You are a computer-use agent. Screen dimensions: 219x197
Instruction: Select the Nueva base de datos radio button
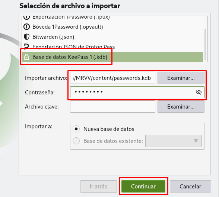[x=76, y=129]
